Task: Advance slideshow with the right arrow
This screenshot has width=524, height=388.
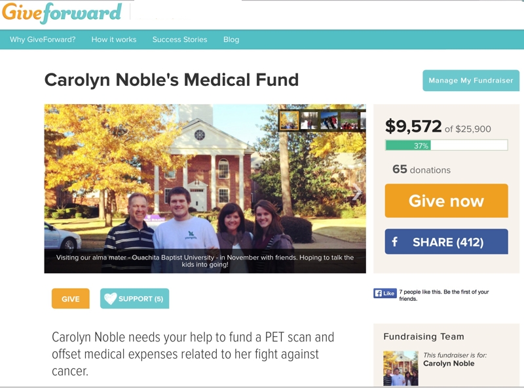Action: click(357, 192)
